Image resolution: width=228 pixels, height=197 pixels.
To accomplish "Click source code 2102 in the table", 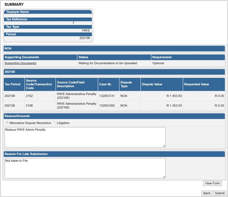I will point(29,96).
